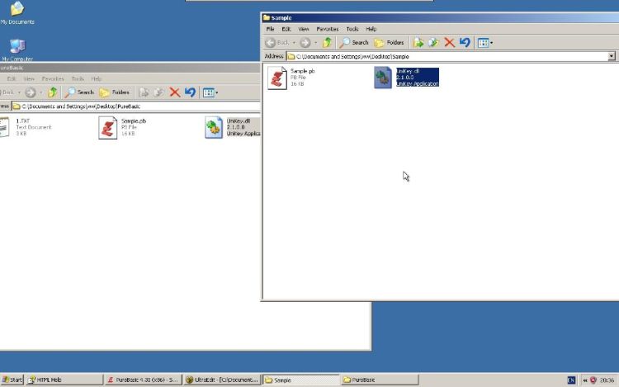Click red Delete icon in Sample toolbar
The height and width of the screenshot is (387, 619).
tap(449, 43)
